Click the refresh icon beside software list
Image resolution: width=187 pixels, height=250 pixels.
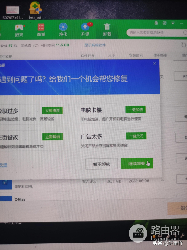point(184,45)
